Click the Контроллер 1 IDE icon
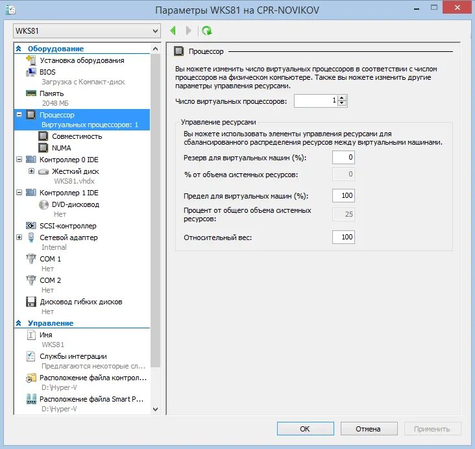 tap(31, 193)
